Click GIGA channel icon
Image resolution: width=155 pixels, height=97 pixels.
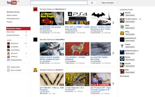pyautogui.click(x=122, y=27)
